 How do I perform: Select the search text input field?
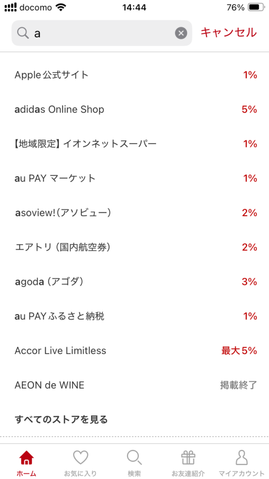coord(102,33)
